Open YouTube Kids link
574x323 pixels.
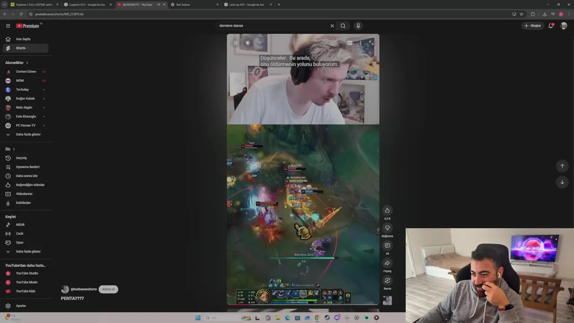[26, 291]
